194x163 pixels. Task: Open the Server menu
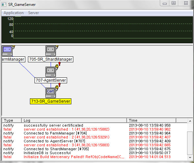(x=34, y=13)
